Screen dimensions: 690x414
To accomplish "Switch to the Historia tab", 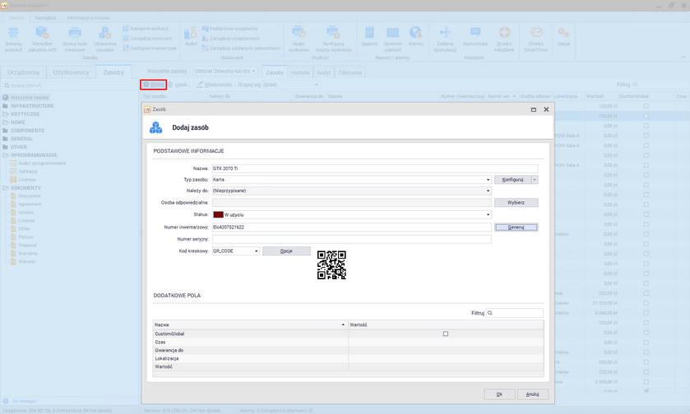I will tap(301, 72).
